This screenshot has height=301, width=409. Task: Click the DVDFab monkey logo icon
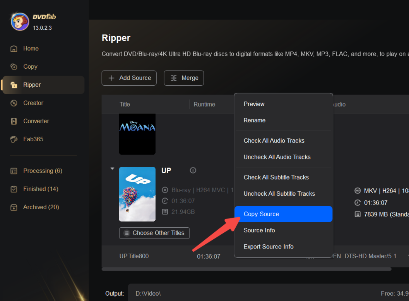pos(20,21)
